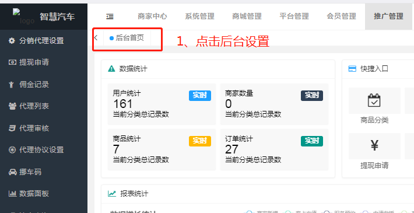This screenshot has width=414, height=213.
Task: Click the 报表统计 panel heading
Action: 134,194
